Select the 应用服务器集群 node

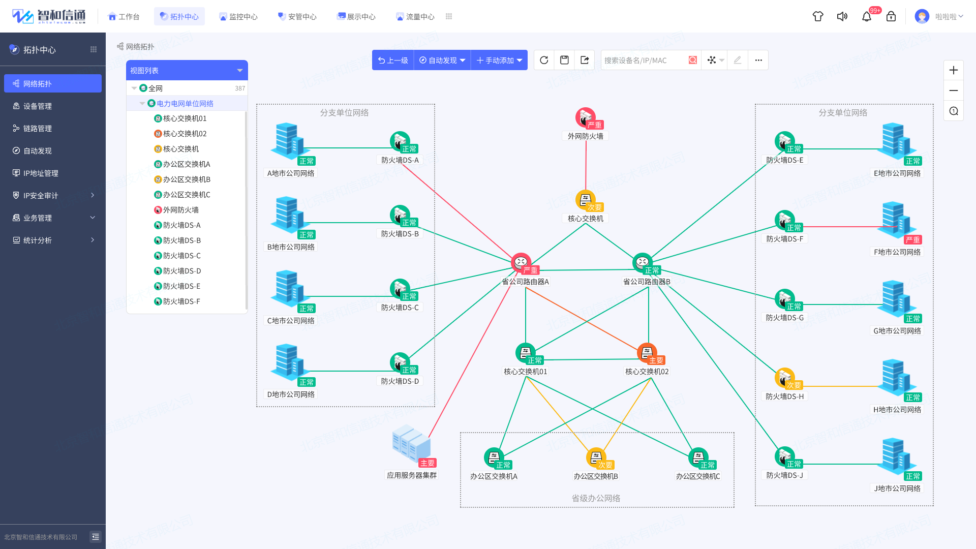point(412,444)
